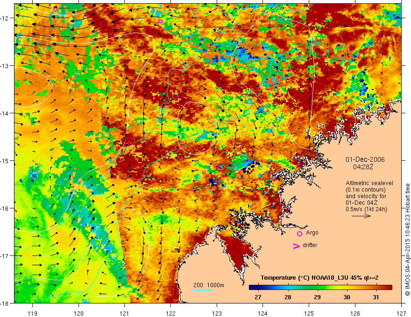Click latitude axis label '-17'
The image size is (411, 317).
click(5, 255)
